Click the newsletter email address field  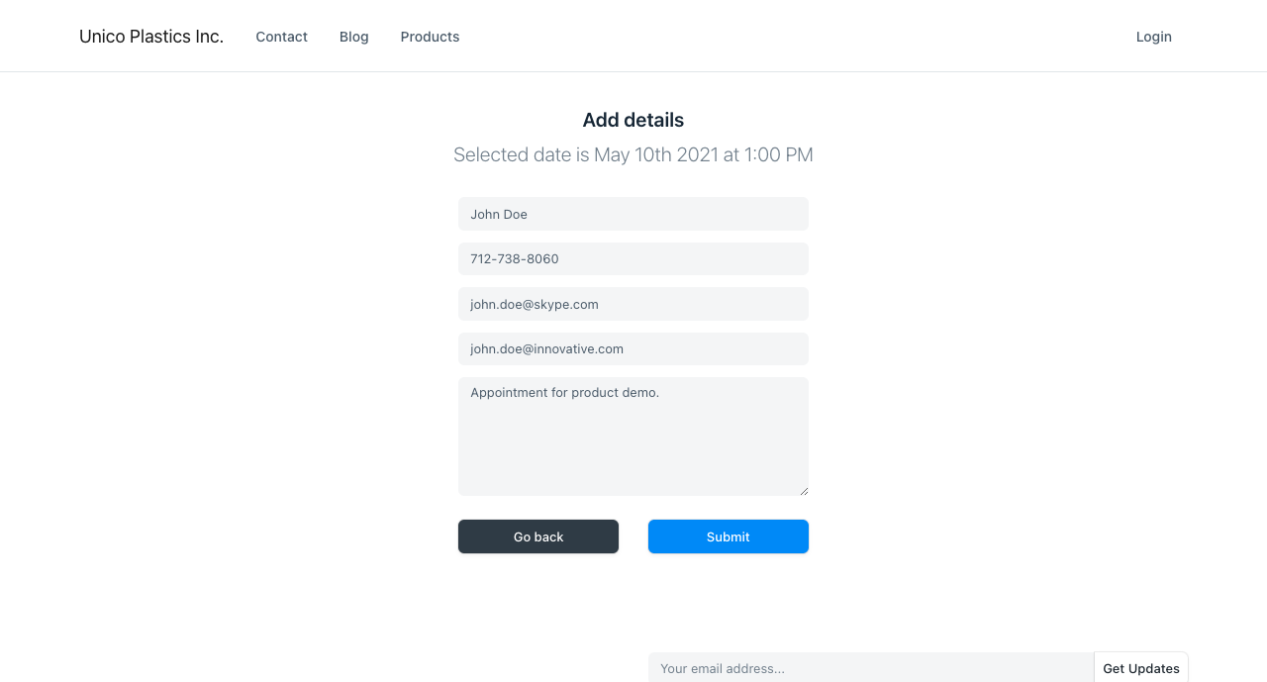point(871,668)
